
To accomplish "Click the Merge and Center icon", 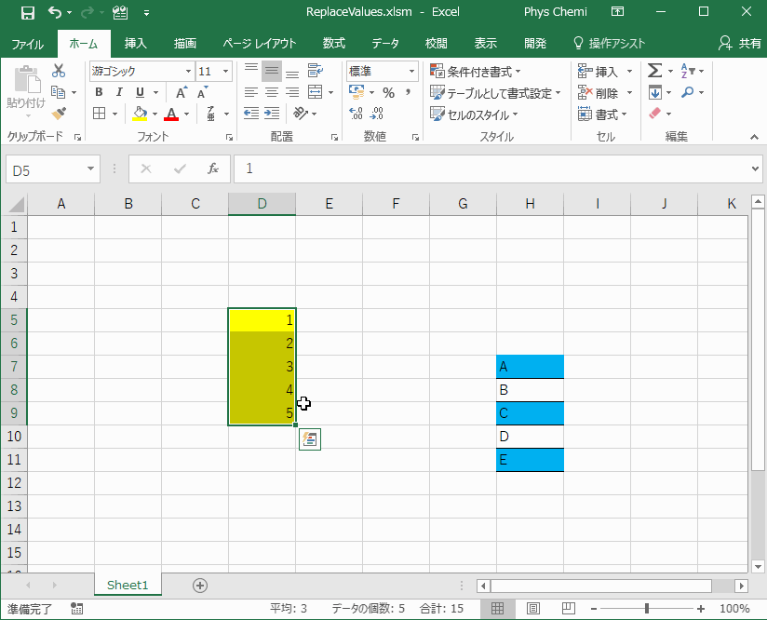I will (315, 92).
